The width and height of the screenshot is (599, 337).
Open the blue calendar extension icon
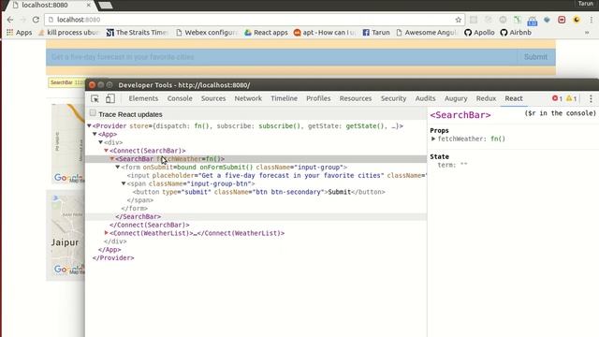(533, 21)
